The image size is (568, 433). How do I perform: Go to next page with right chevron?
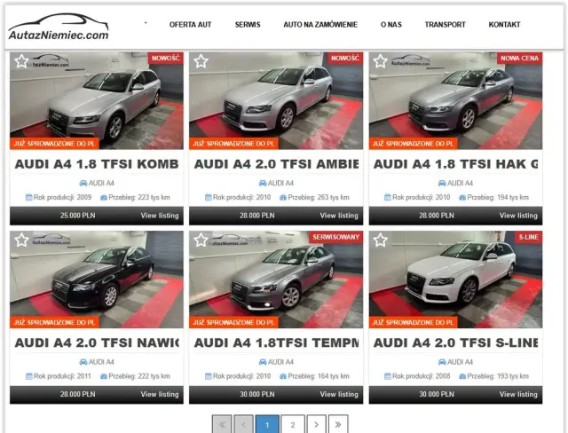[x=316, y=424]
